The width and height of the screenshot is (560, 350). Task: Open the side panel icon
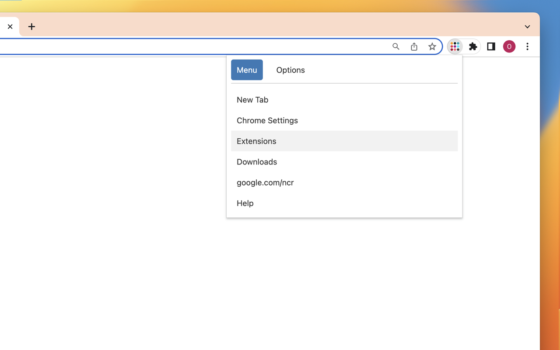coord(491,46)
